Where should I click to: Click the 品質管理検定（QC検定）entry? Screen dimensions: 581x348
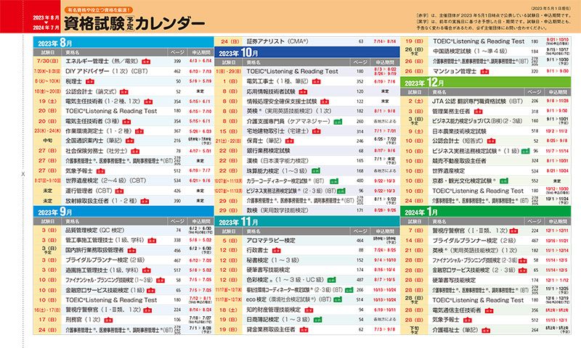(x=95, y=230)
